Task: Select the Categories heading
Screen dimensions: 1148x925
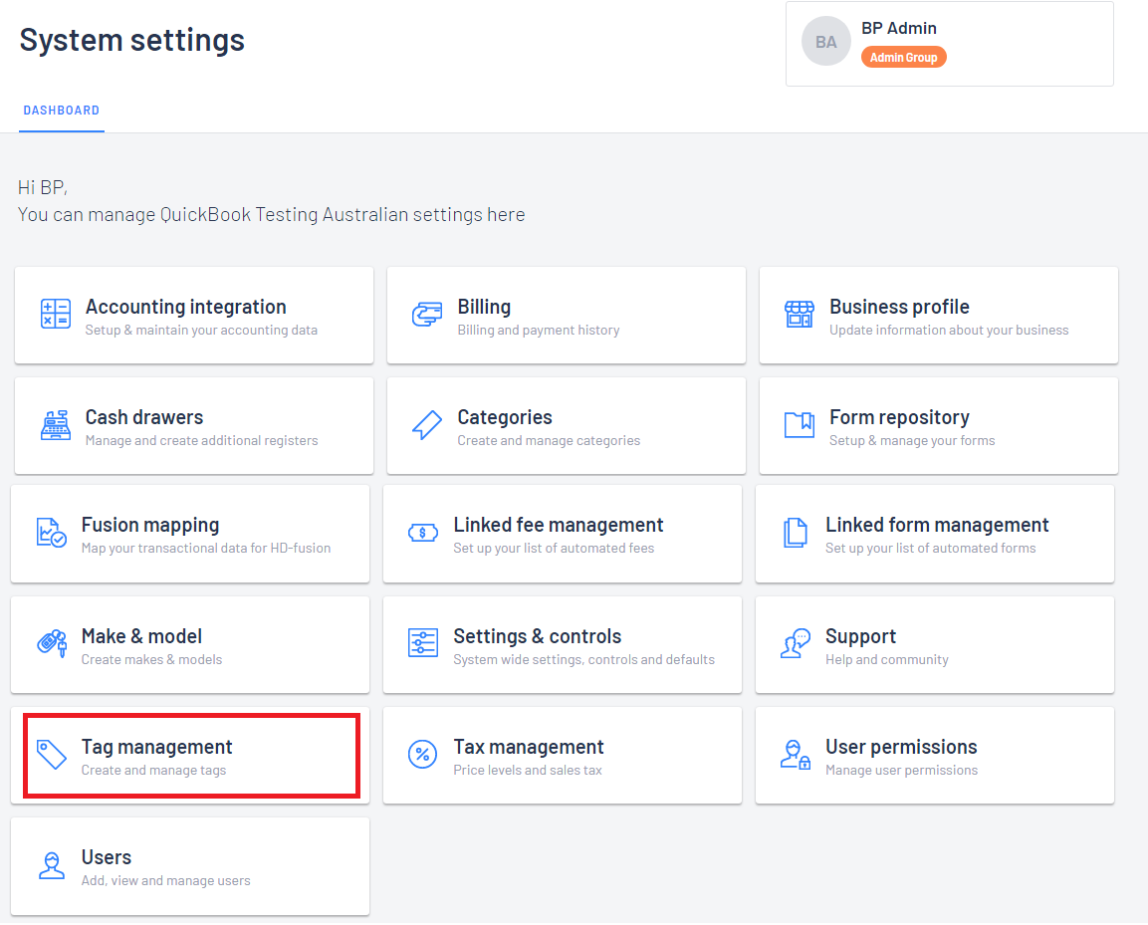Action: coord(505,417)
